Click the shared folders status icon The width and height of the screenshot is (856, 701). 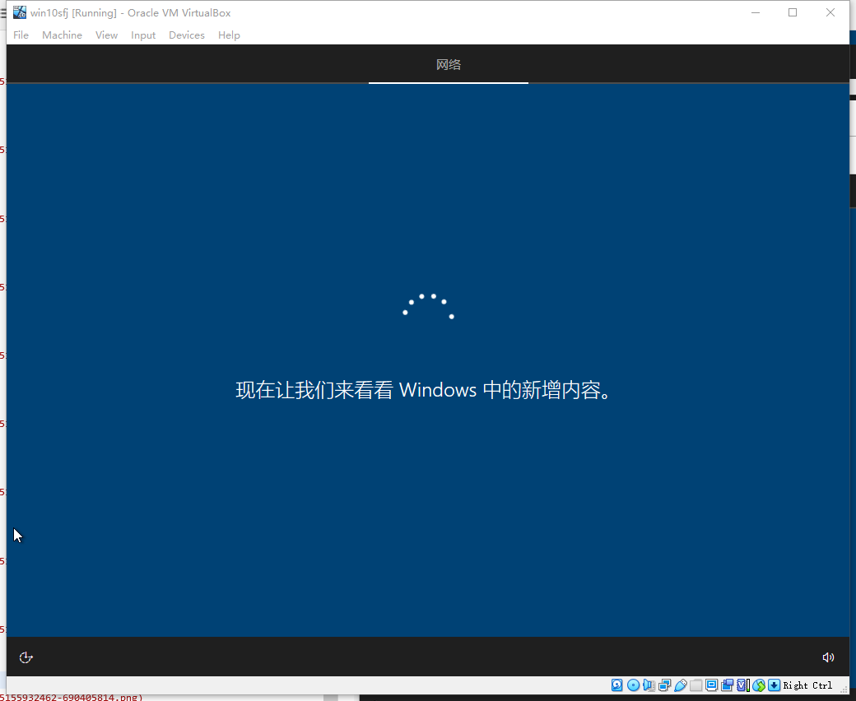click(696, 685)
